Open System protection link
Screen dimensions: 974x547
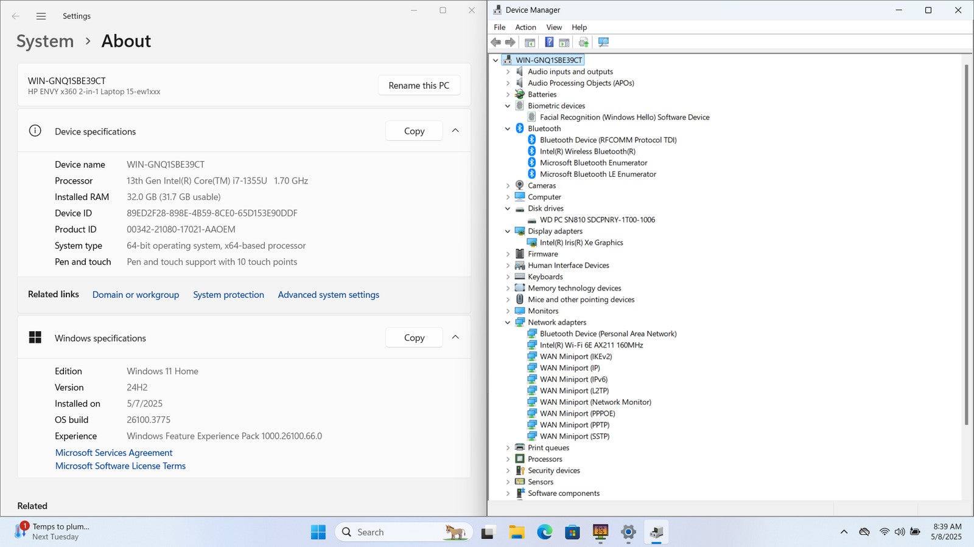[x=228, y=295]
